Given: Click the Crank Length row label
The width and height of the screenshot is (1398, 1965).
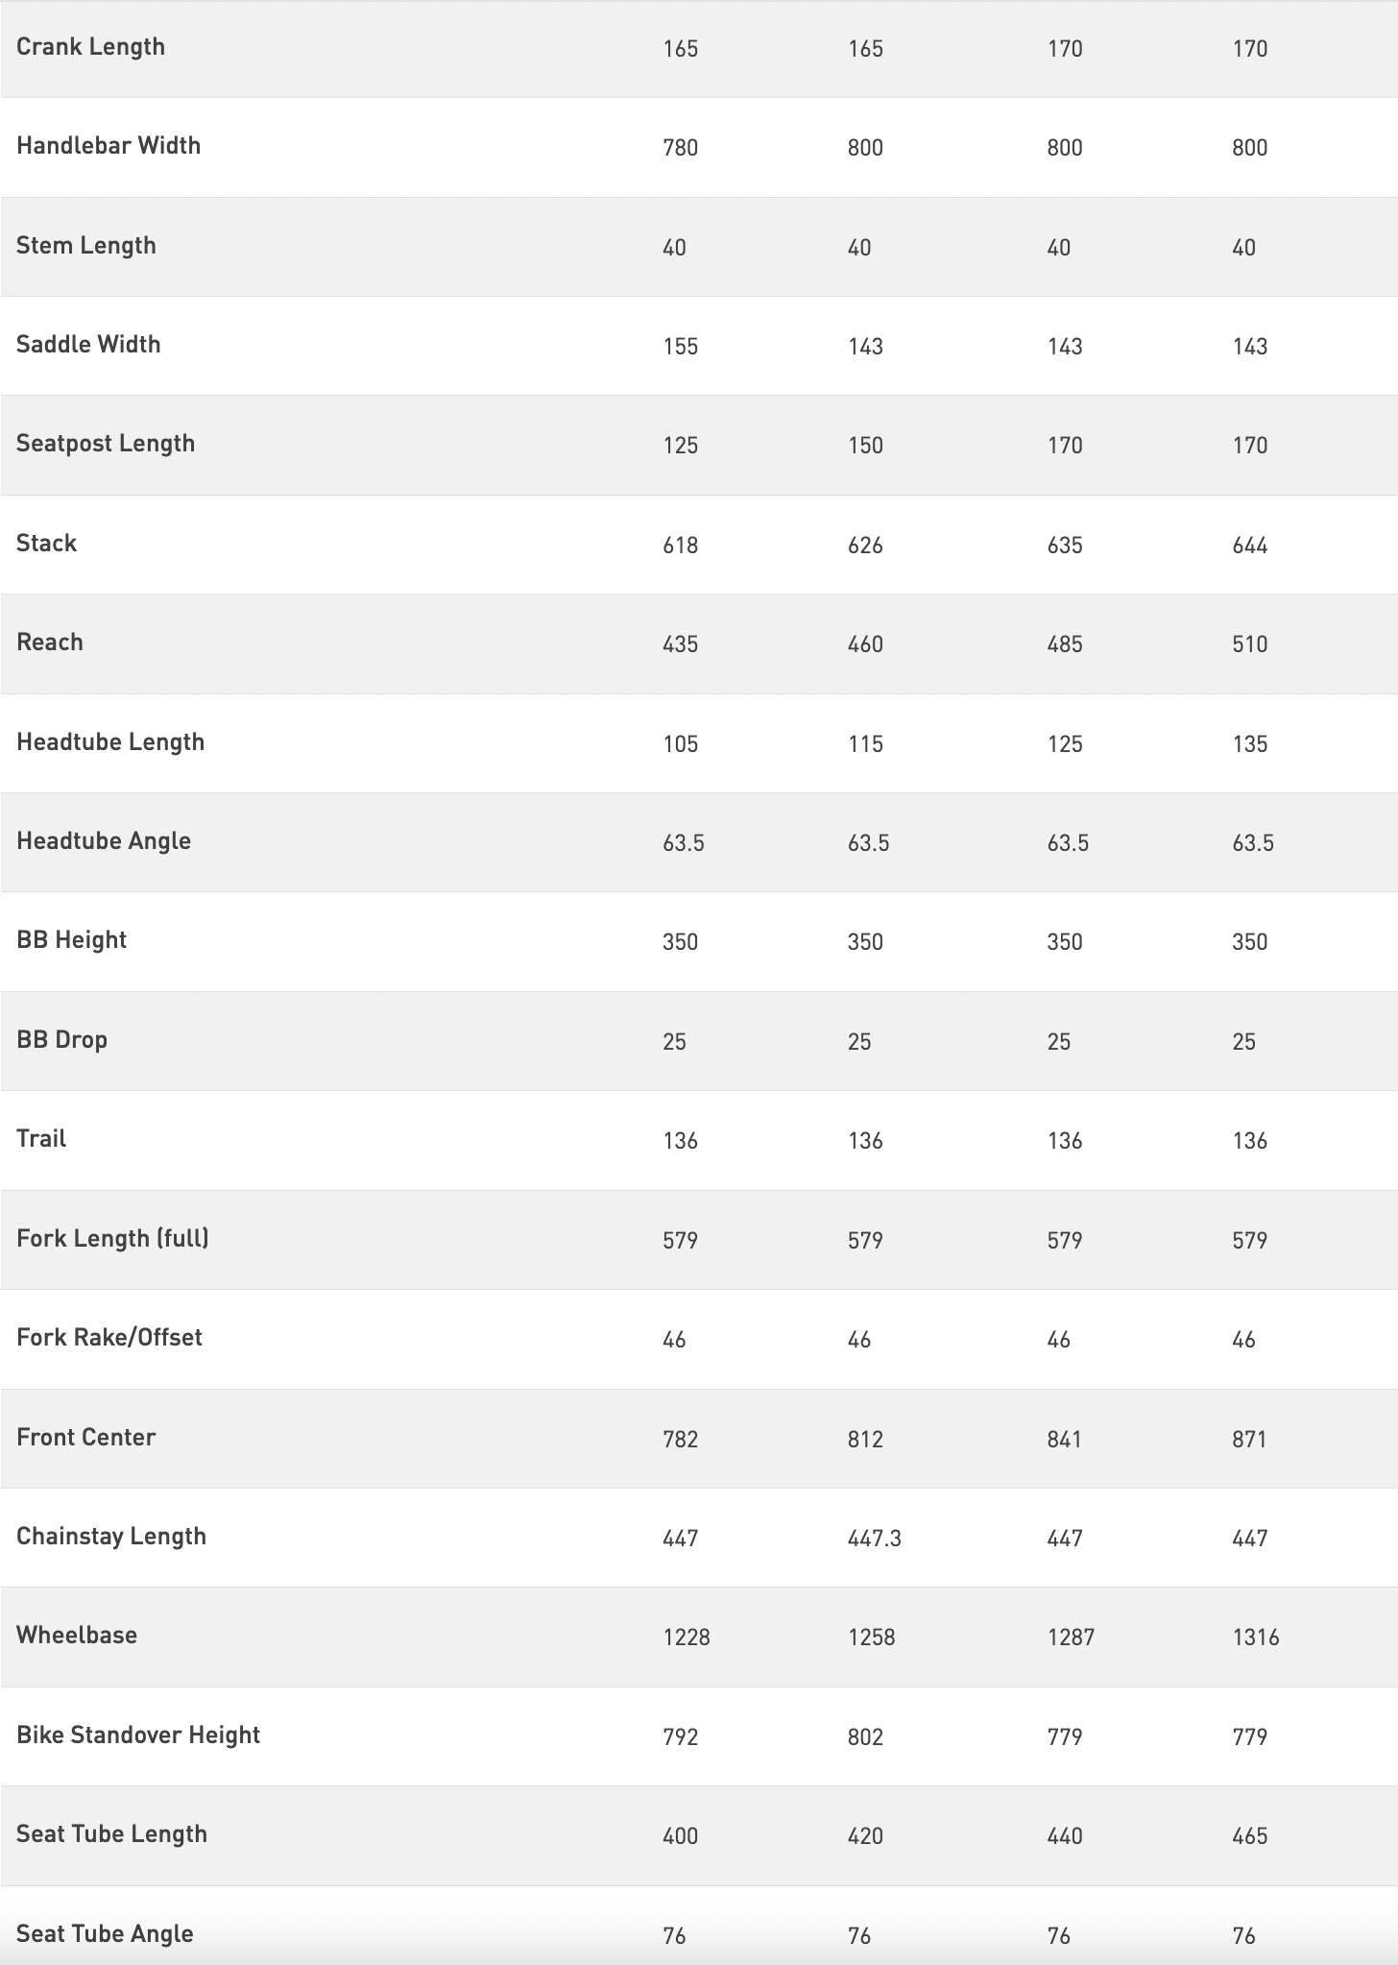Looking at the screenshot, I should (90, 47).
